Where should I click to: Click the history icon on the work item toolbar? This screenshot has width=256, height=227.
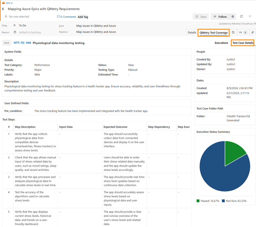(x=233, y=32)
